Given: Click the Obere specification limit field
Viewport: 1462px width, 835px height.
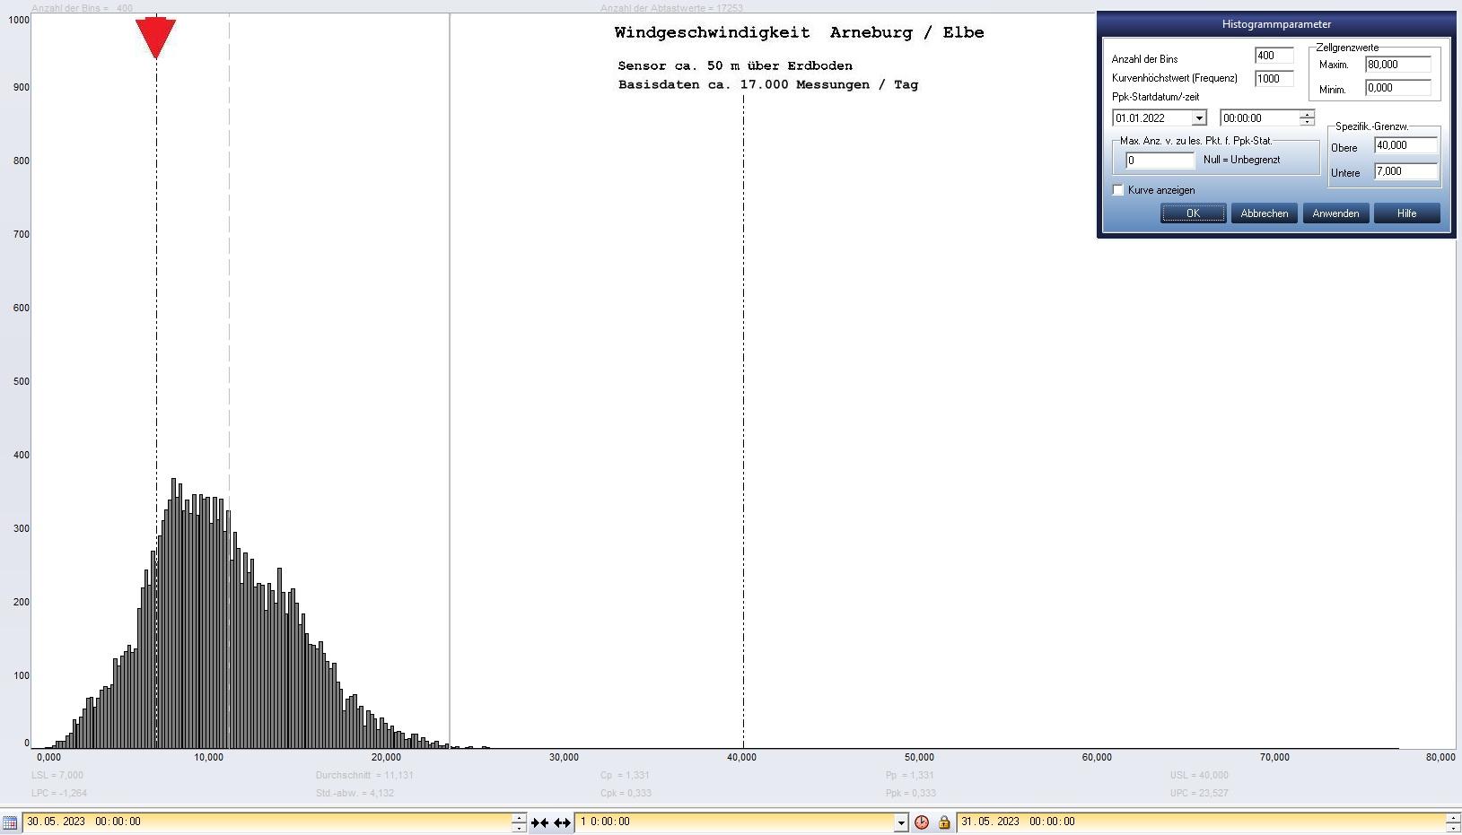Looking at the screenshot, I should pyautogui.click(x=1405, y=145).
